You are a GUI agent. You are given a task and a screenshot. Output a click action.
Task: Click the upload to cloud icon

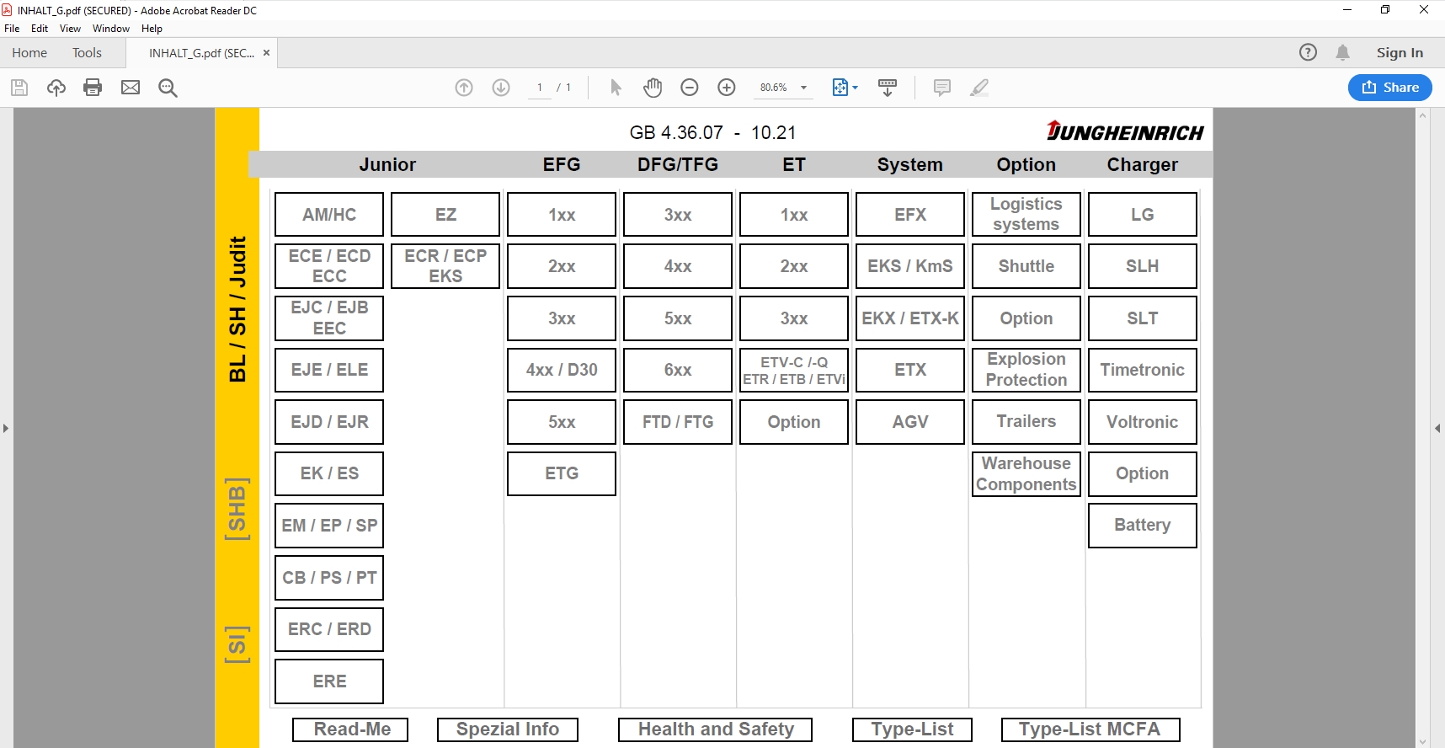(56, 88)
